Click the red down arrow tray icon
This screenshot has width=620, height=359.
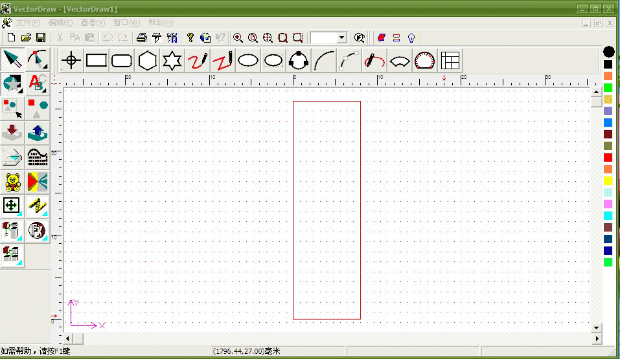pyautogui.click(x=13, y=133)
